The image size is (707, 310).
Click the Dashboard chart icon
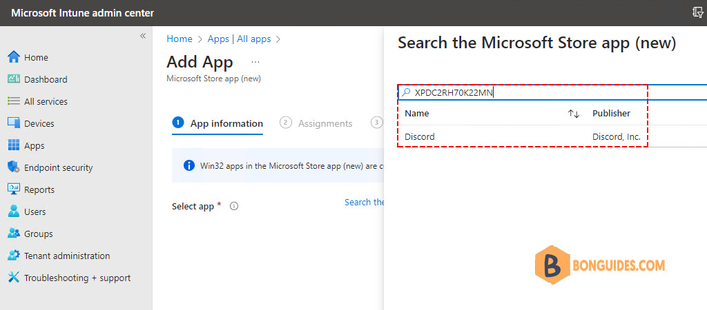point(14,79)
